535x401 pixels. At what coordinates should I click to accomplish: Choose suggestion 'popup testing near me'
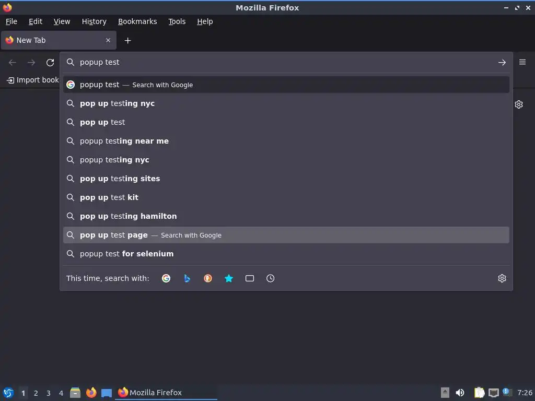(x=286, y=141)
